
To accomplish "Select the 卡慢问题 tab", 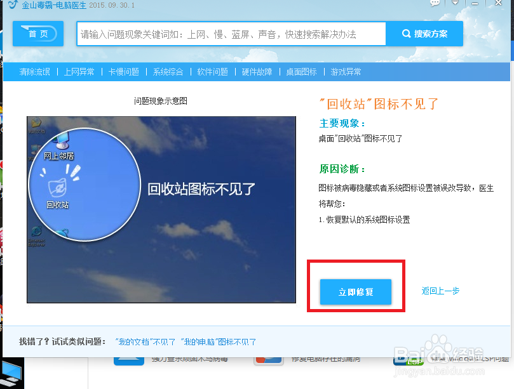I will [124, 72].
